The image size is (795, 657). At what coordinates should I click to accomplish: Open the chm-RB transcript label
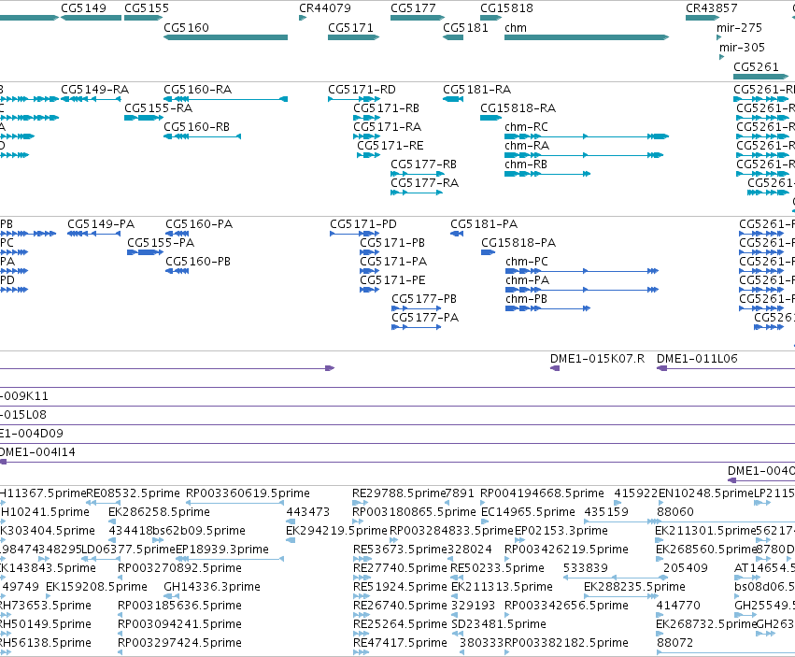point(526,164)
